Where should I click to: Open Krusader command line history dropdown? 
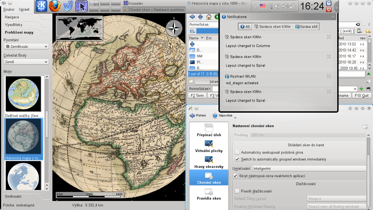tap(355, 89)
